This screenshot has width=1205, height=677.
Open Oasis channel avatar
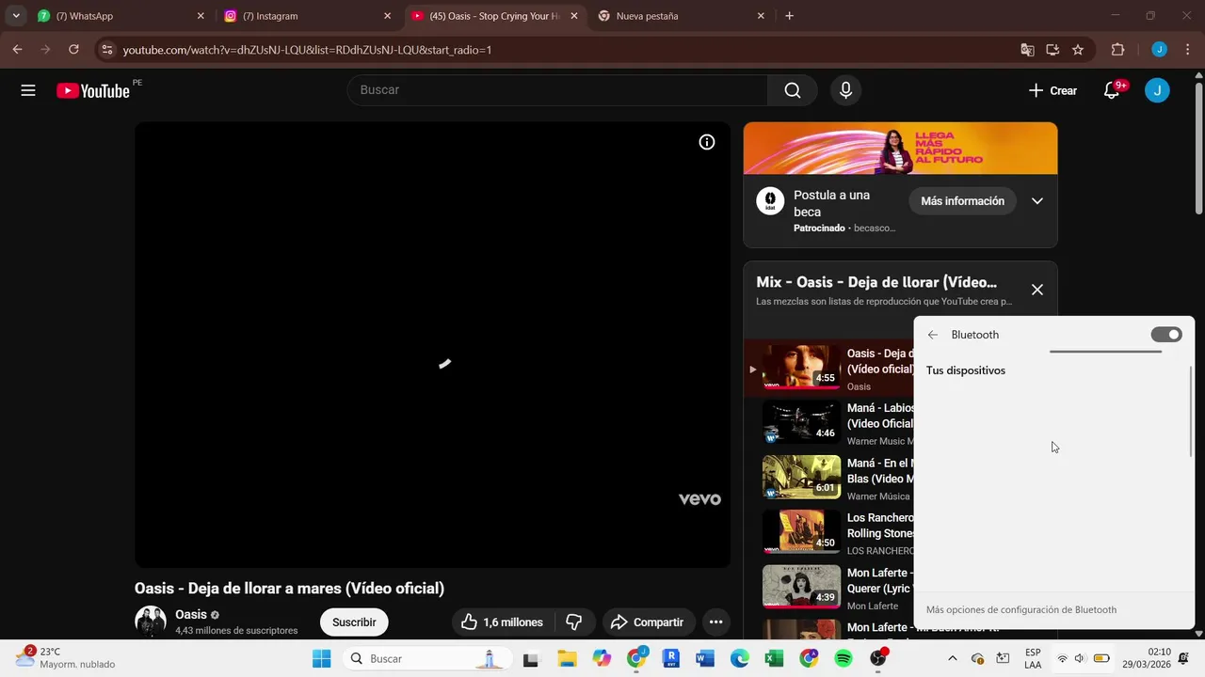(x=151, y=622)
